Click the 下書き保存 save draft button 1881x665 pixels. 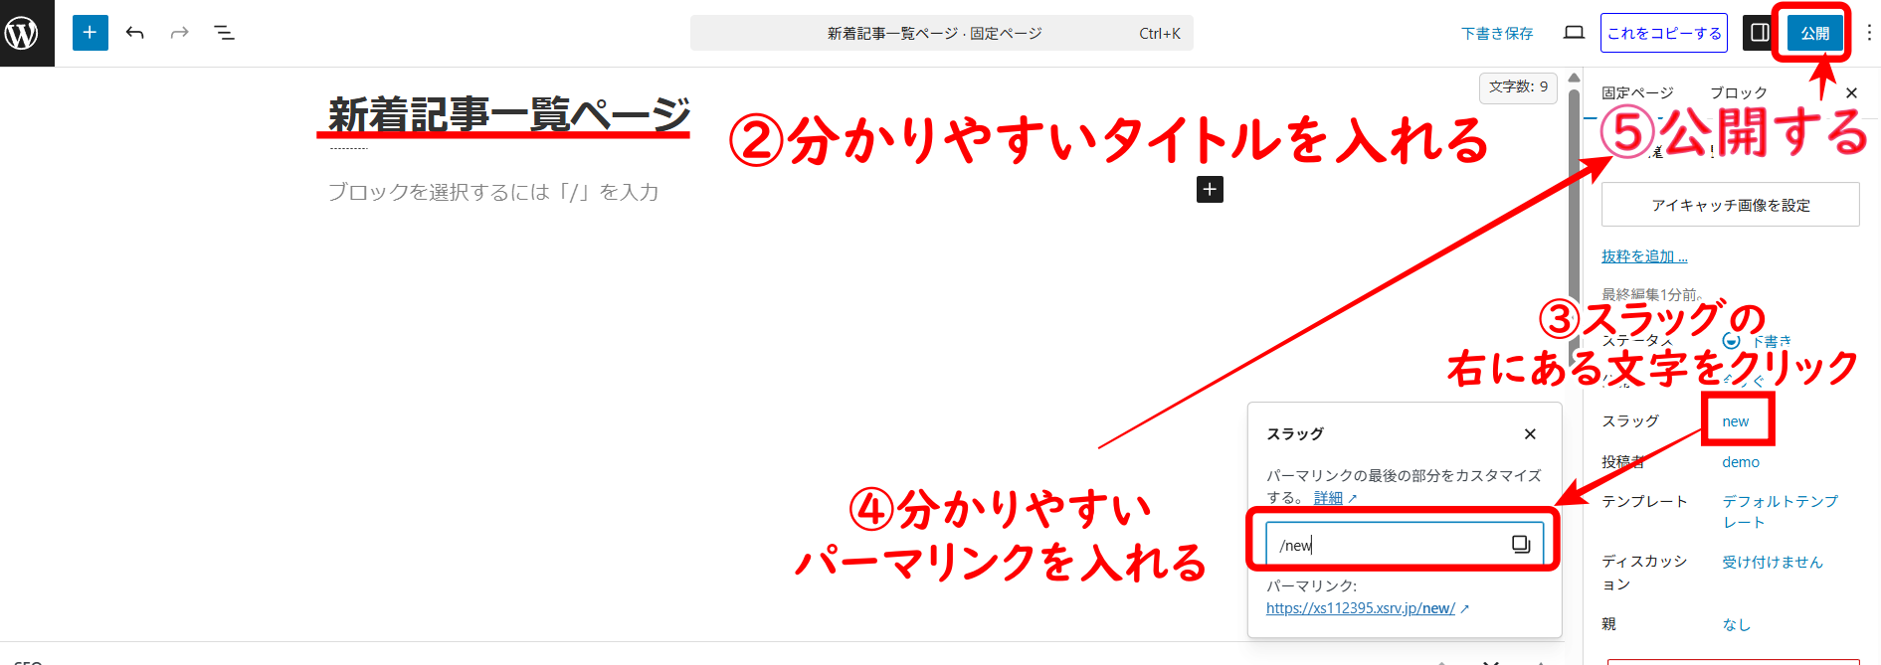(1496, 33)
